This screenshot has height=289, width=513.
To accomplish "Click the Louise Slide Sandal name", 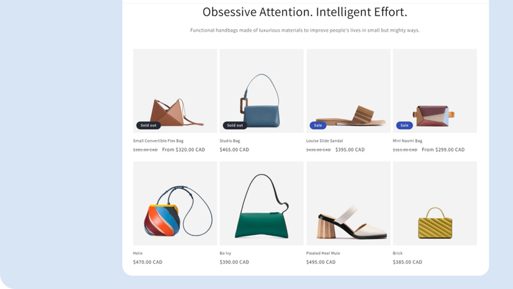I will (324, 141).
